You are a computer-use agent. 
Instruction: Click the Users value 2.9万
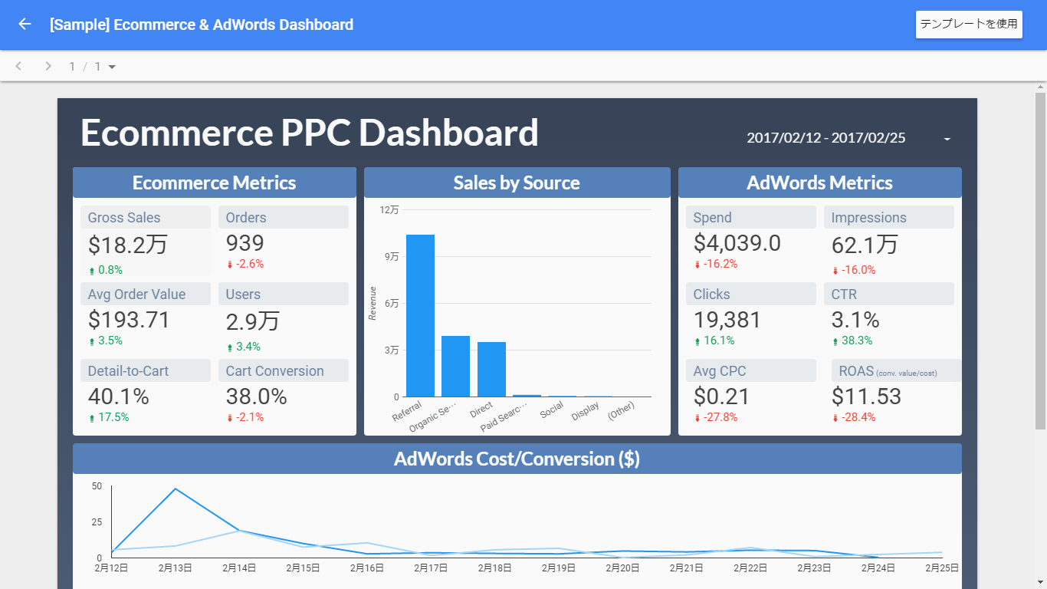point(253,321)
